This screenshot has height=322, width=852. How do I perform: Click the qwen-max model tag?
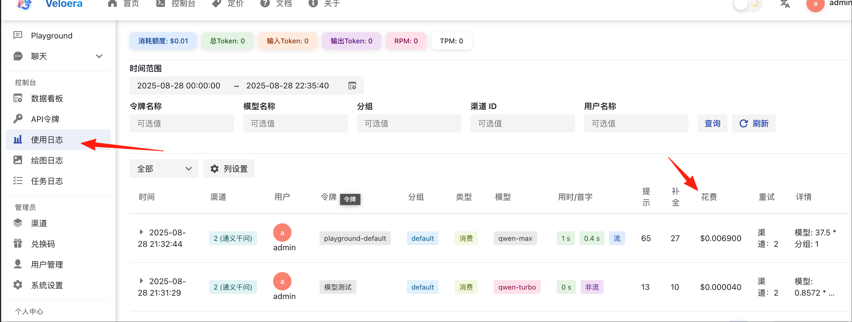point(515,238)
